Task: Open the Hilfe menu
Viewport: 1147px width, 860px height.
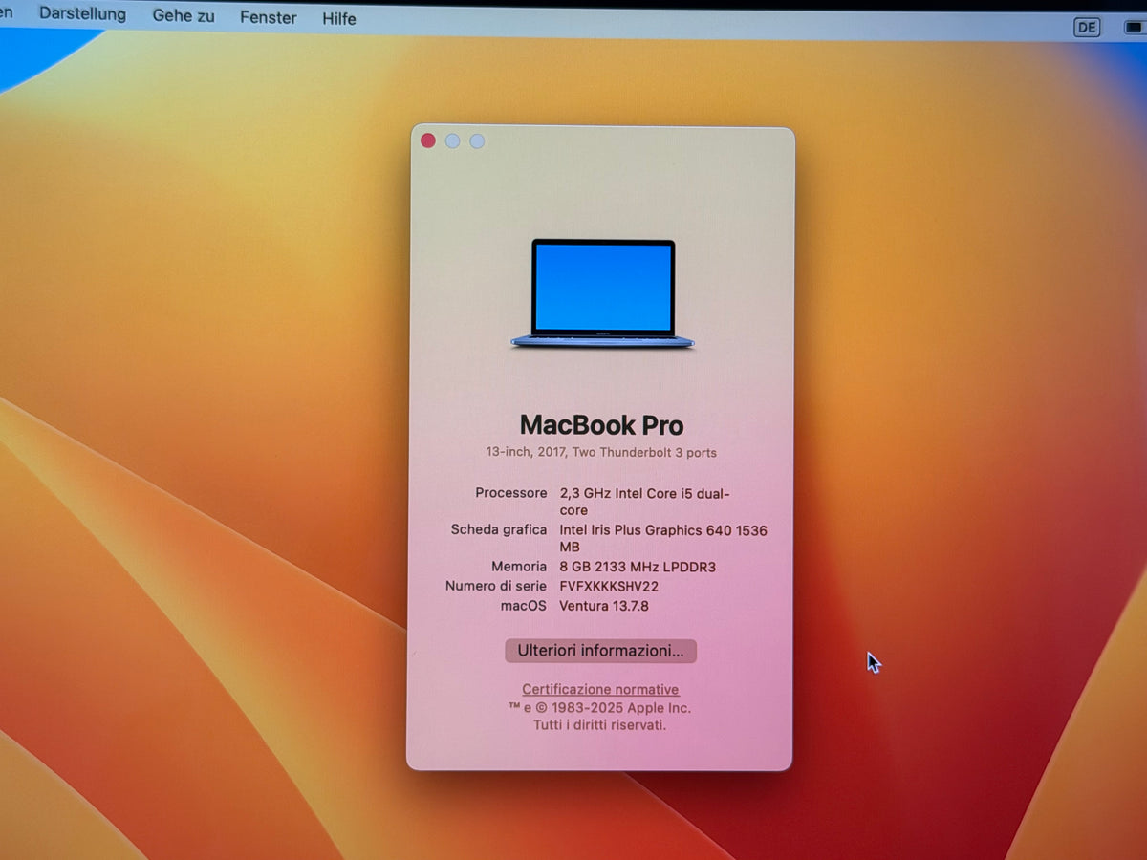Action: (339, 18)
